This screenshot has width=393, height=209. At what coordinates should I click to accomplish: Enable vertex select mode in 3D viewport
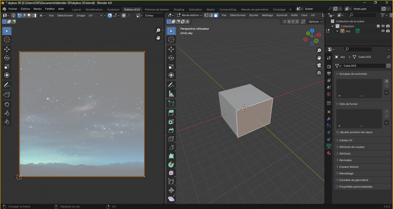click(x=206, y=15)
